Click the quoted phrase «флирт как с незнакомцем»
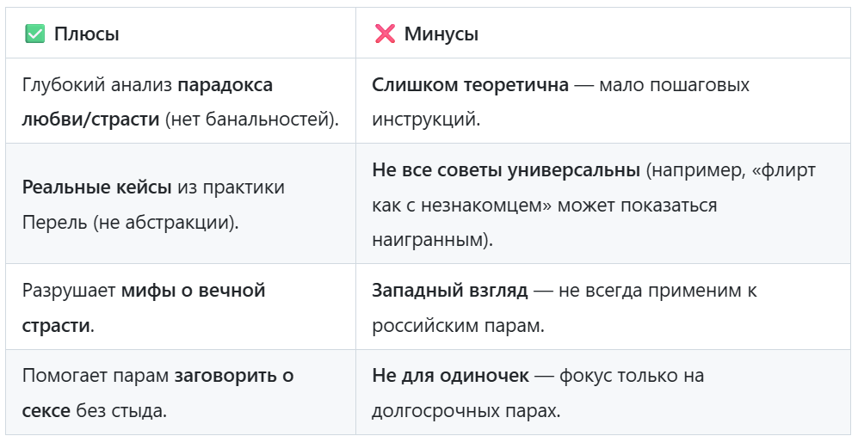The width and height of the screenshot is (858, 436). 594,187
